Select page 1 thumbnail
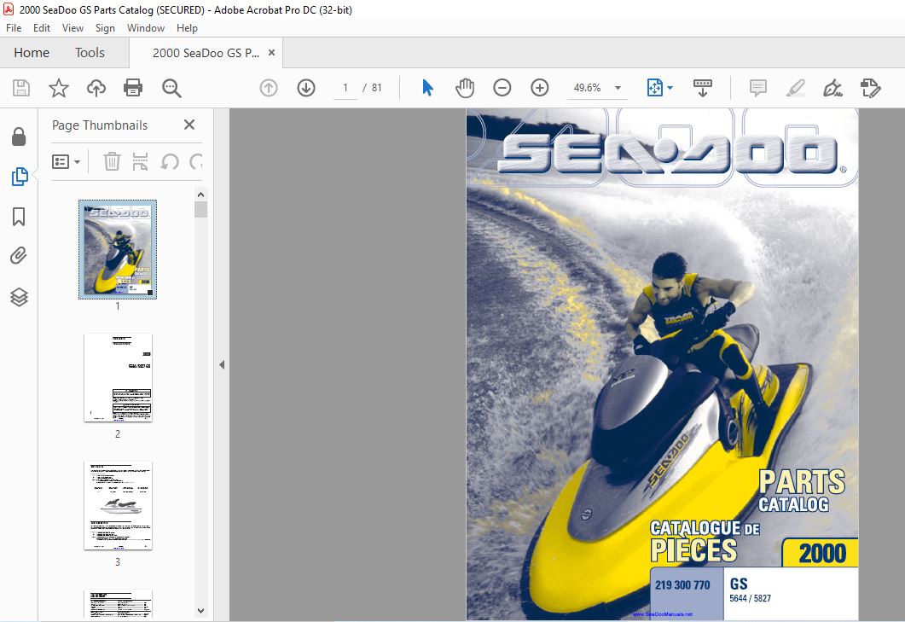The image size is (905, 622). pos(118,249)
